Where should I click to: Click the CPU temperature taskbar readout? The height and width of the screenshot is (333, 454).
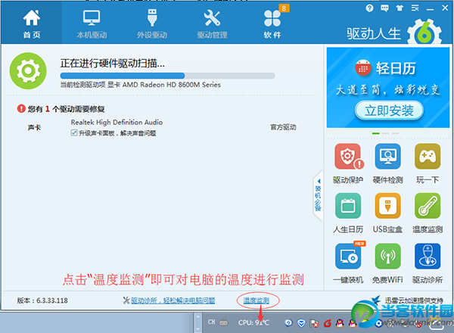[253, 322]
